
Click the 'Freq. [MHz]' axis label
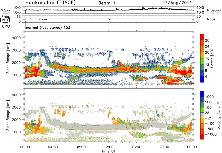(x=5, y=19)
